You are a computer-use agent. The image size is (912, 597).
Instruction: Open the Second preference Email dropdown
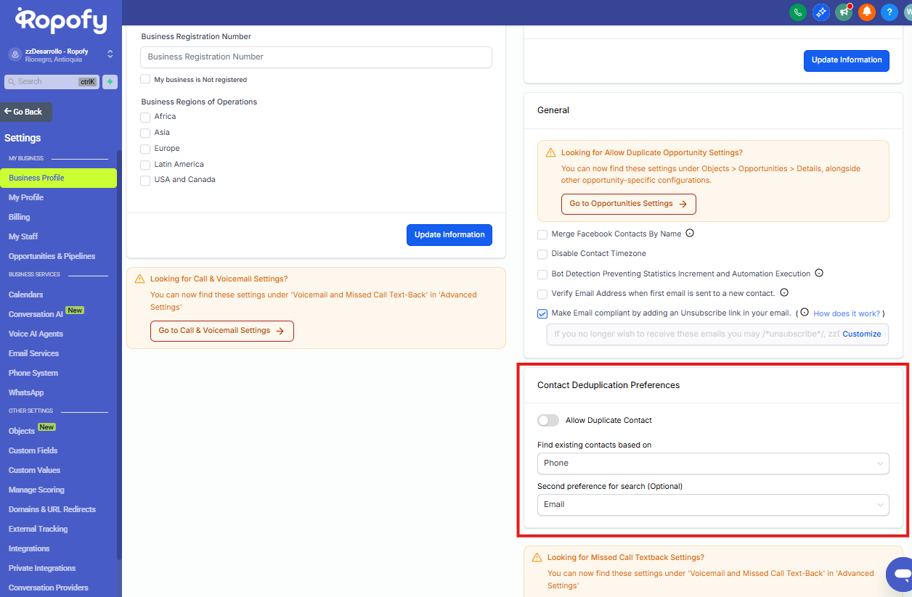click(712, 505)
